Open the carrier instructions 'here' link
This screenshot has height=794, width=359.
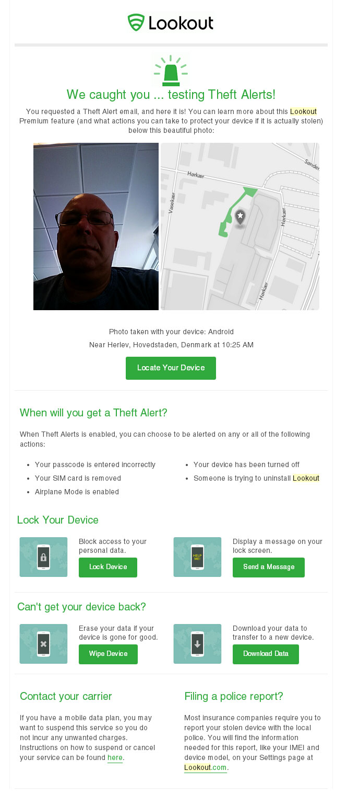tap(115, 757)
